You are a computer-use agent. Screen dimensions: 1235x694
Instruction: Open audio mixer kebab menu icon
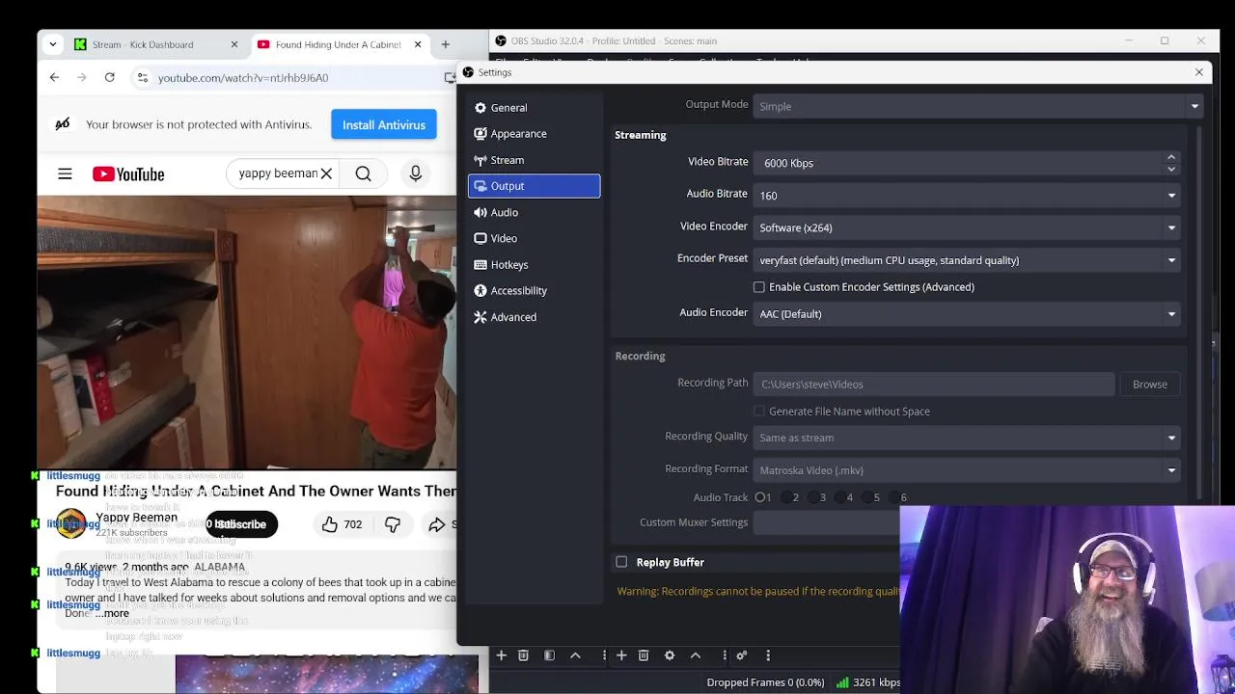tap(768, 655)
